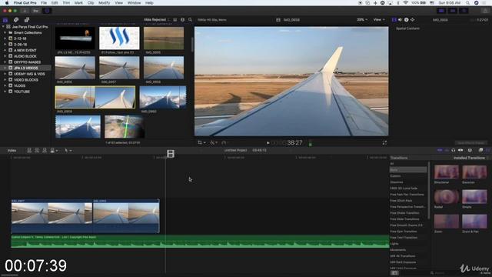Click the Append clip edit icon
Screen dimensions: 492x277
(x=45, y=151)
